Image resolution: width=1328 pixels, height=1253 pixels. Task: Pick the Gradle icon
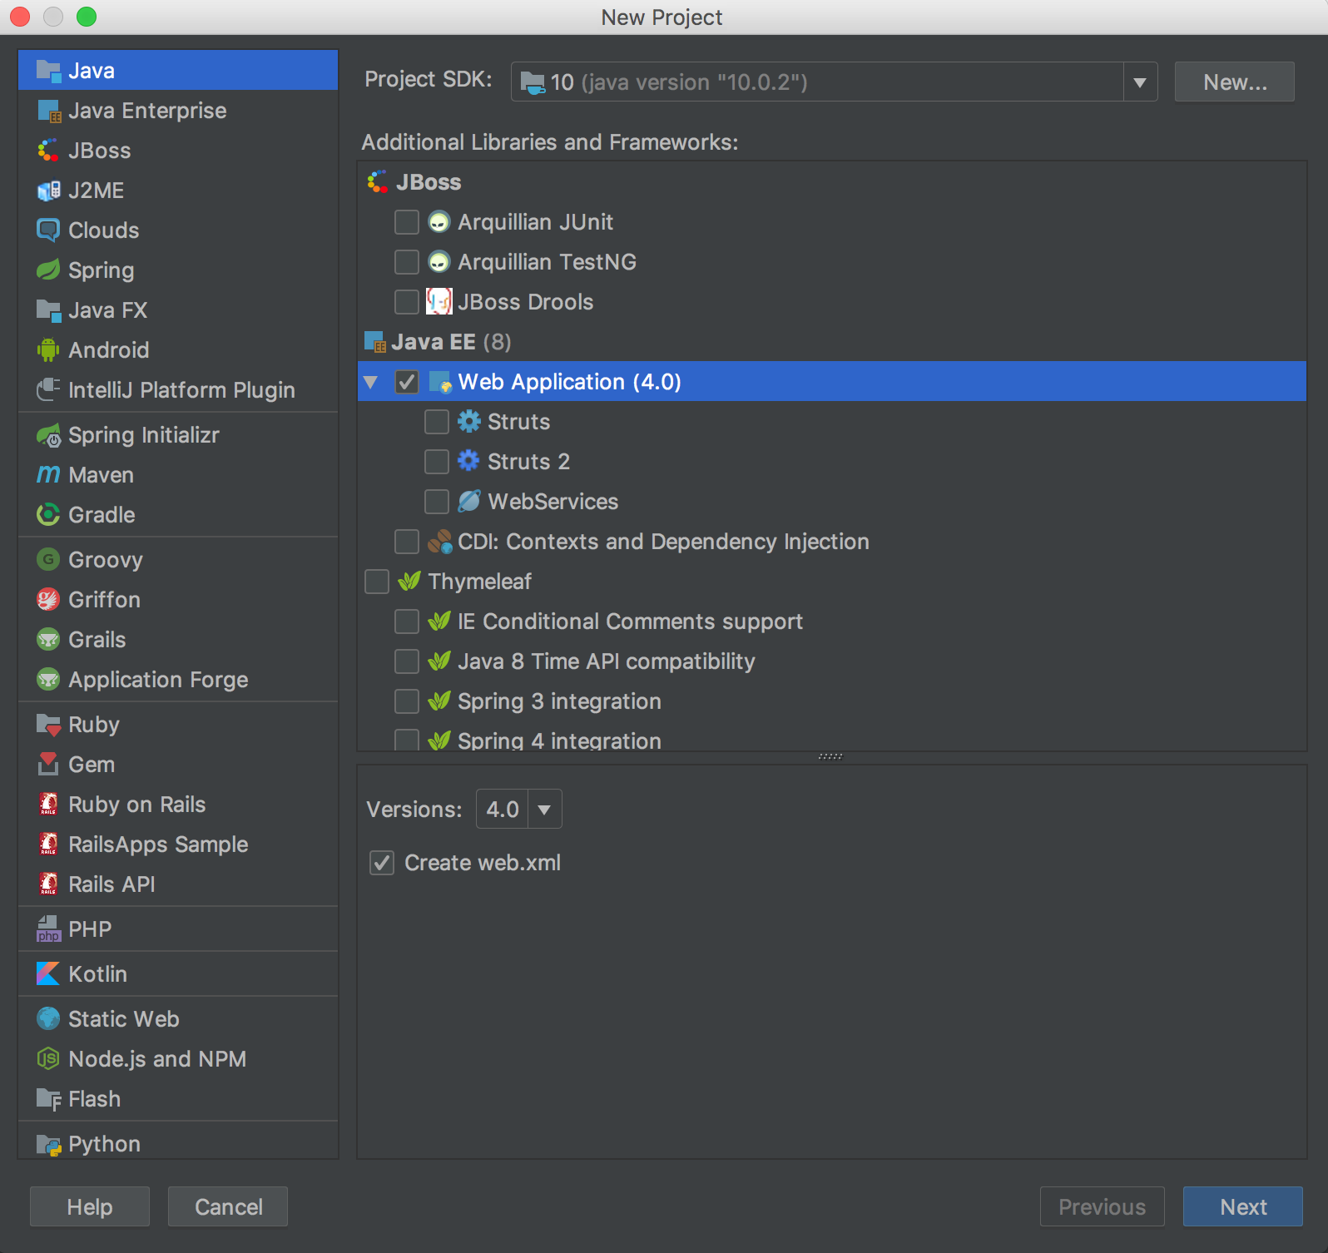[49, 515]
